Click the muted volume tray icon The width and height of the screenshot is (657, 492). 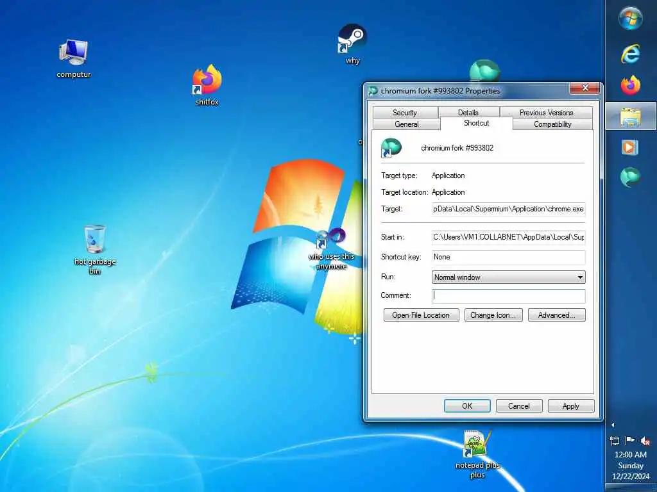click(x=645, y=441)
